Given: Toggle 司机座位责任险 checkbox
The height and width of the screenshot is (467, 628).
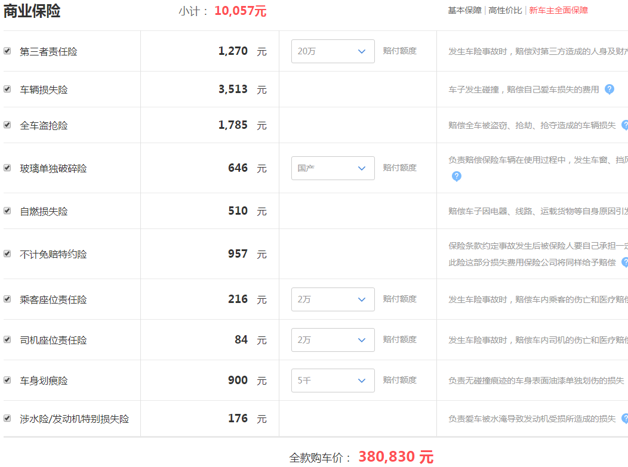Looking at the screenshot, I should [x=7, y=339].
